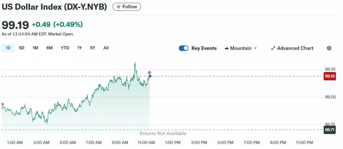Select the 1M time range

[x=35, y=48]
